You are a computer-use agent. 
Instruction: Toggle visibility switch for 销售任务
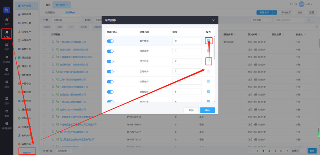pyautogui.click(x=110, y=92)
